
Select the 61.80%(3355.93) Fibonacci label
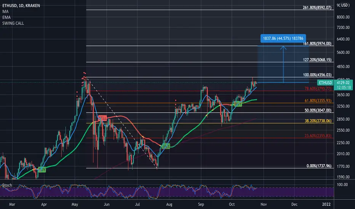(318, 101)
